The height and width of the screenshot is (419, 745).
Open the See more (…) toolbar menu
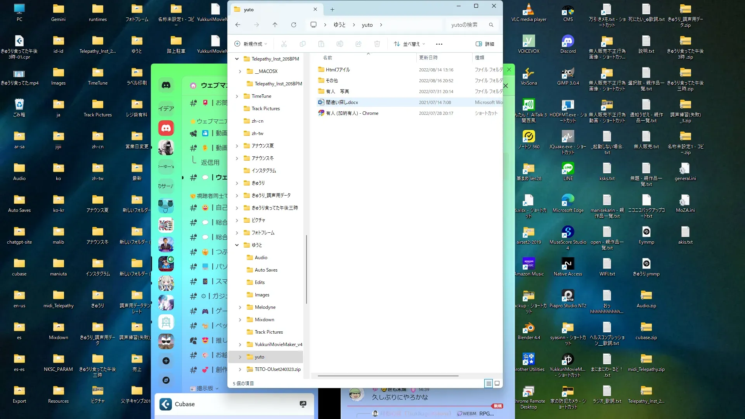point(439,44)
